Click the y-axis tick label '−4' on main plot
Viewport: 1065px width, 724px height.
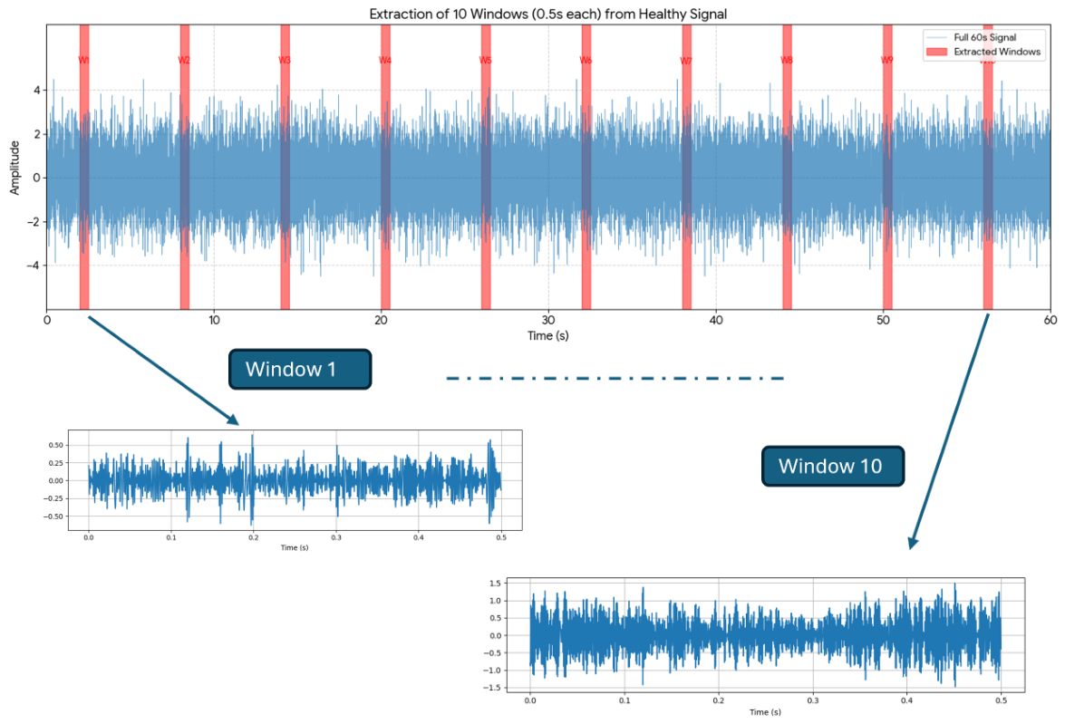tap(33, 265)
